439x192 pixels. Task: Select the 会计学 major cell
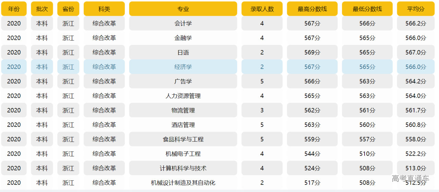[x=183, y=23]
